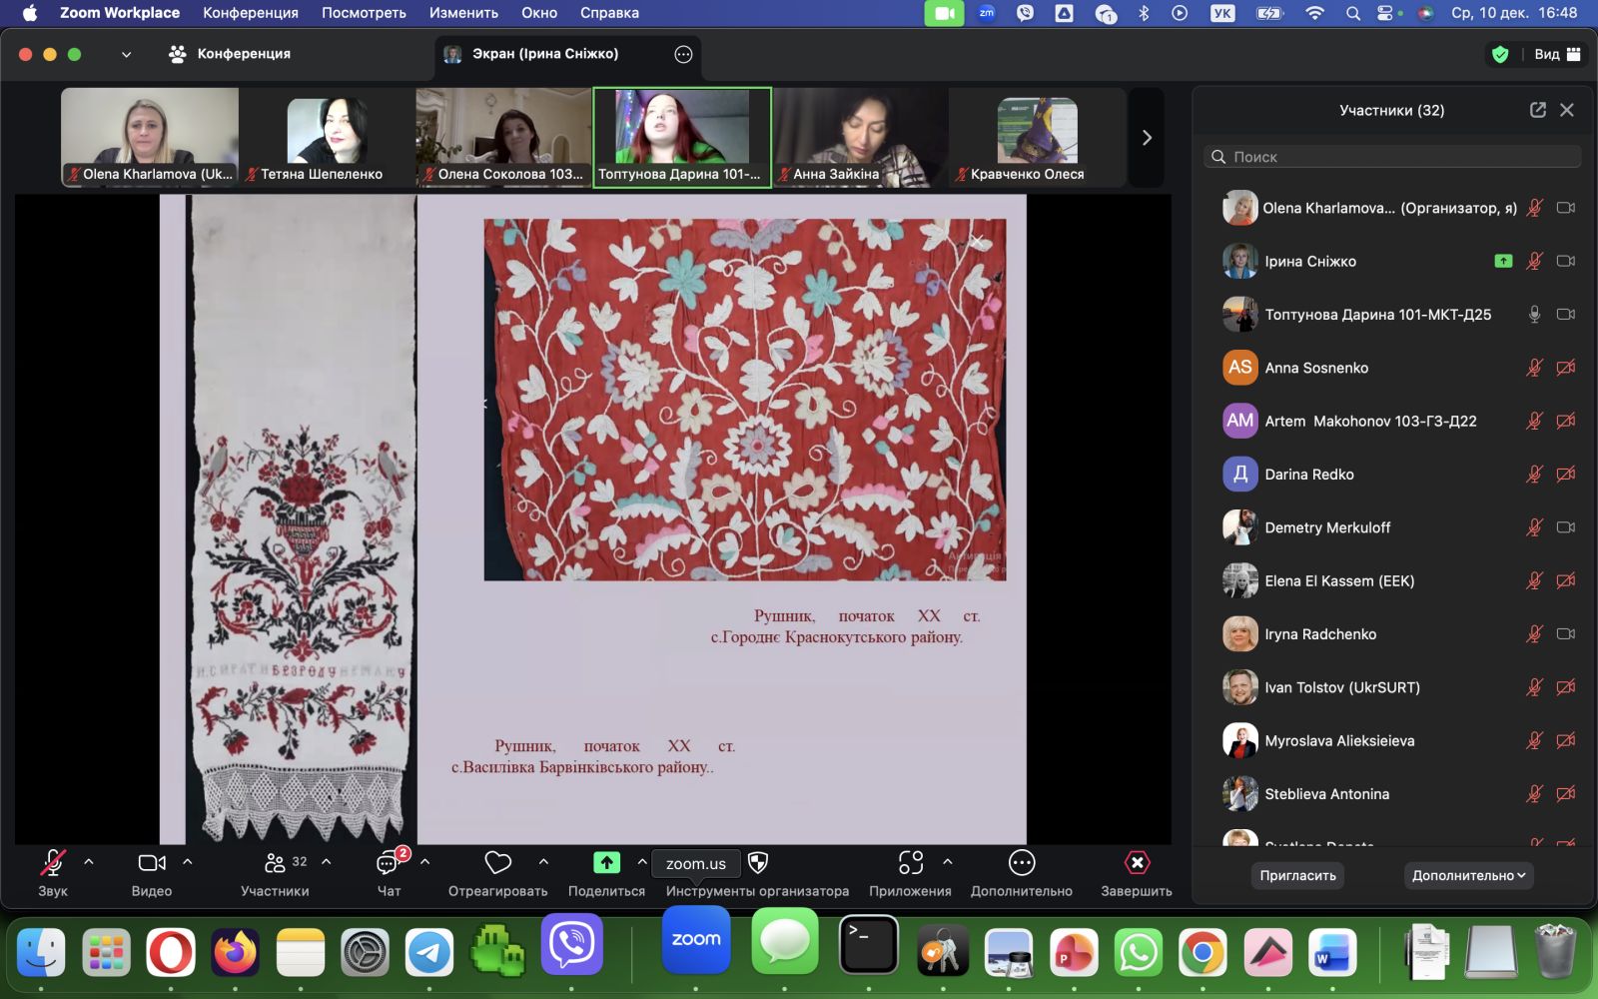
Task: Open the More options ellipsis in toolbar
Action: coord(1021,863)
